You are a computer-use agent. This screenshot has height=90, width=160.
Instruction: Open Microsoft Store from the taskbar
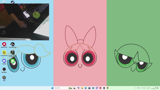click(x=89, y=88)
